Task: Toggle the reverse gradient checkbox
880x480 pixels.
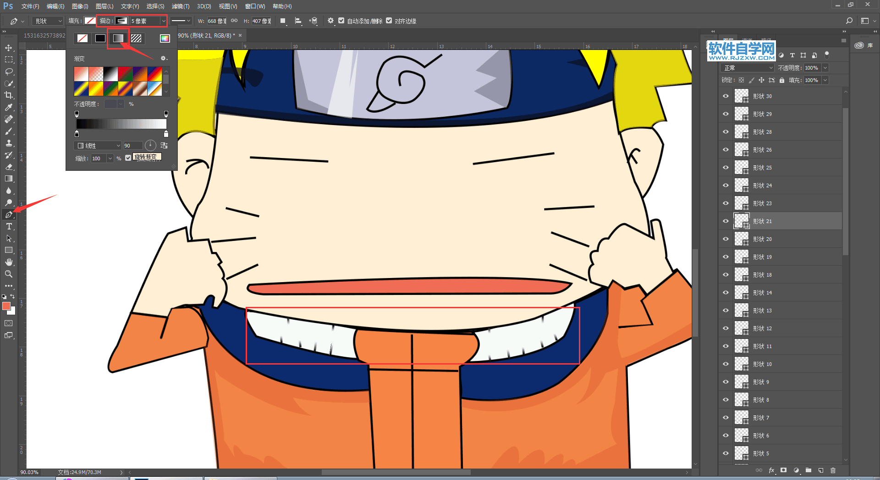Action: 128,158
